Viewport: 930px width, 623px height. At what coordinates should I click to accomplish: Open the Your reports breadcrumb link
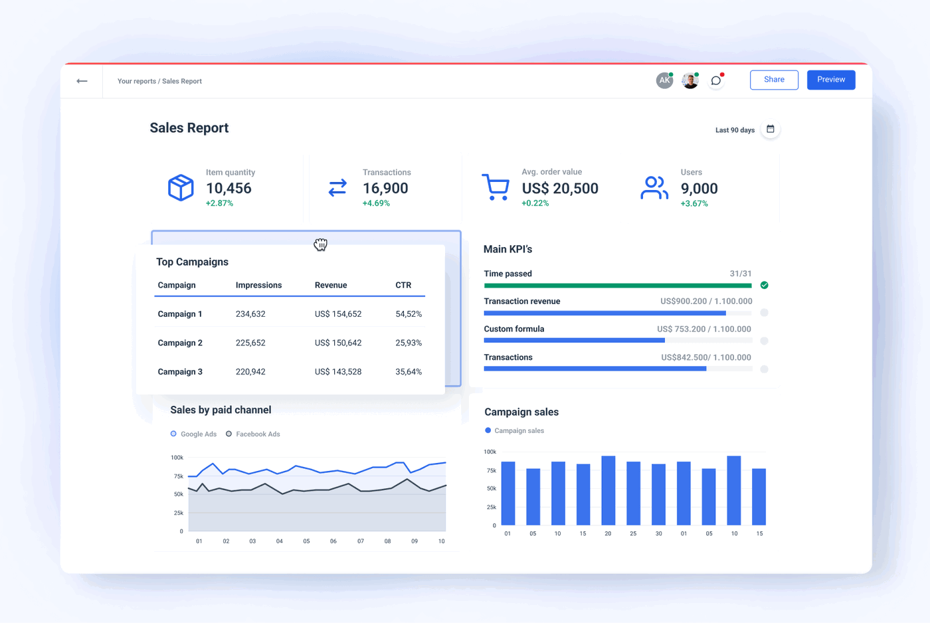pos(138,80)
